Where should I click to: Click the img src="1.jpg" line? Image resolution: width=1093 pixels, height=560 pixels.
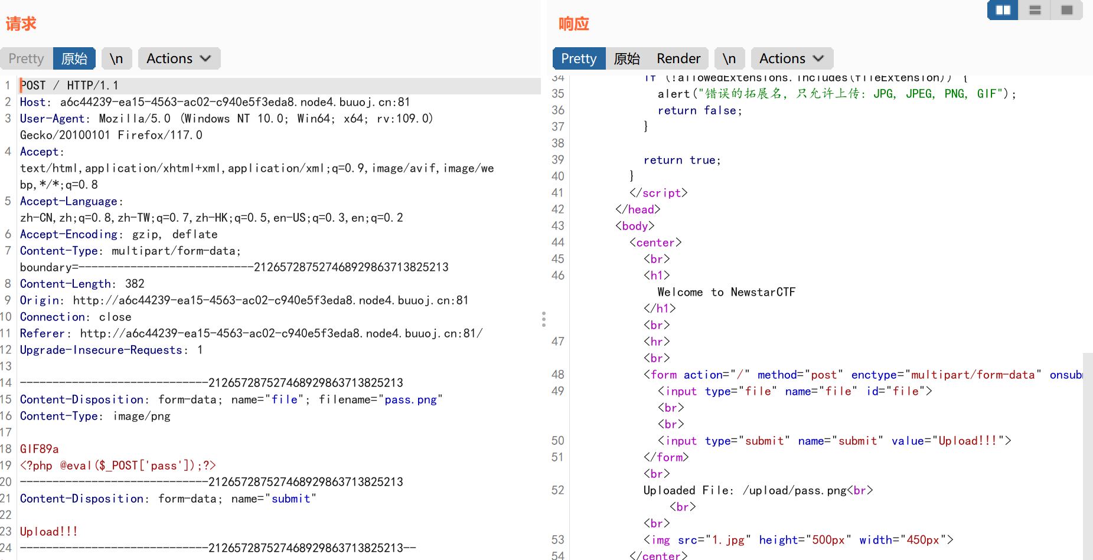(x=798, y=540)
